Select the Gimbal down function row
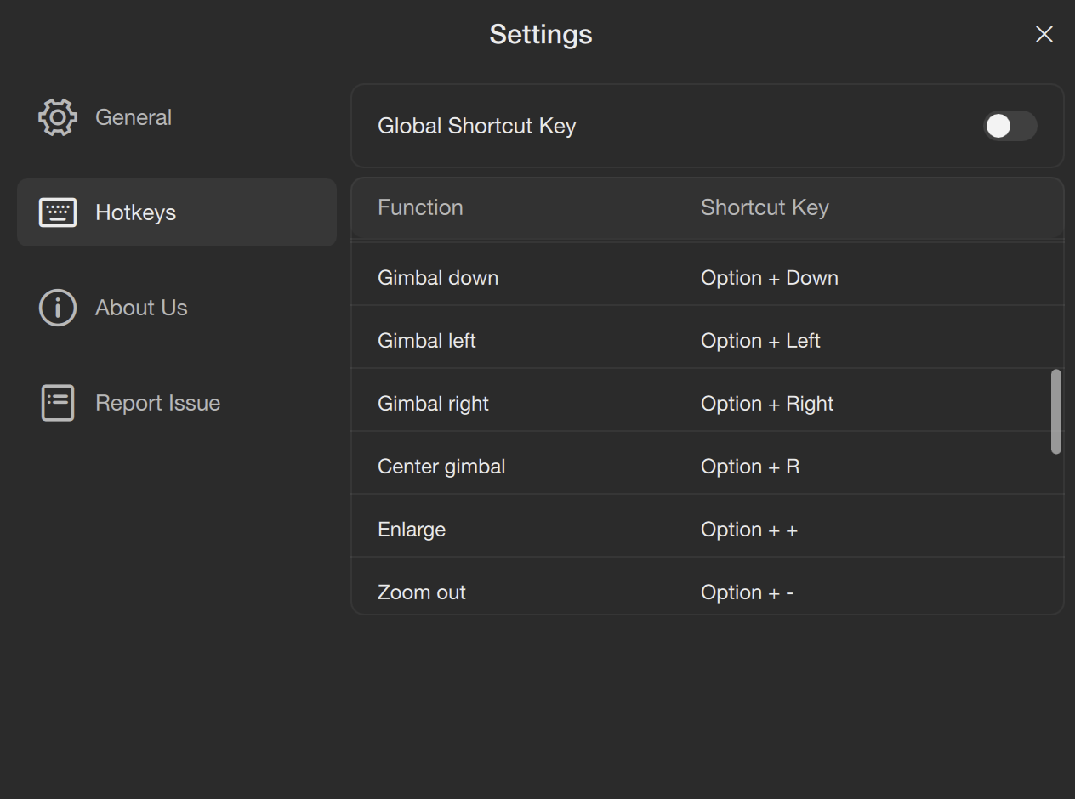Image resolution: width=1075 pixels, height=799 pixels. click(x=438, y=278)
